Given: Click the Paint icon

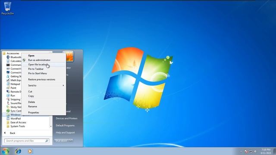Looking at the screenshot, I should coord(8,88).
